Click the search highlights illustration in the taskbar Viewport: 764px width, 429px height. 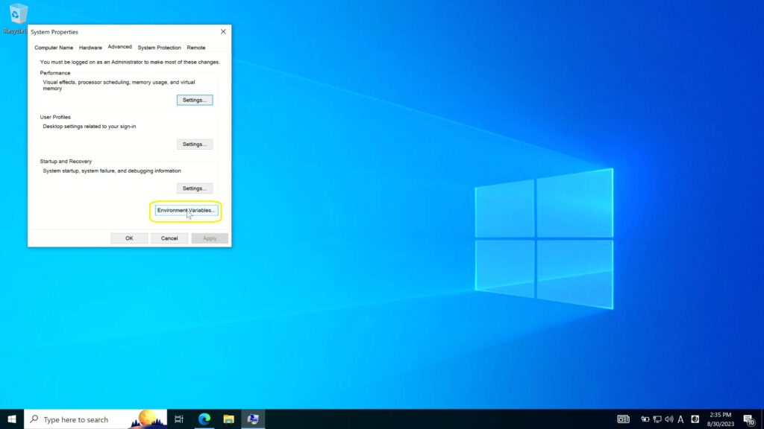coord(148,419)
